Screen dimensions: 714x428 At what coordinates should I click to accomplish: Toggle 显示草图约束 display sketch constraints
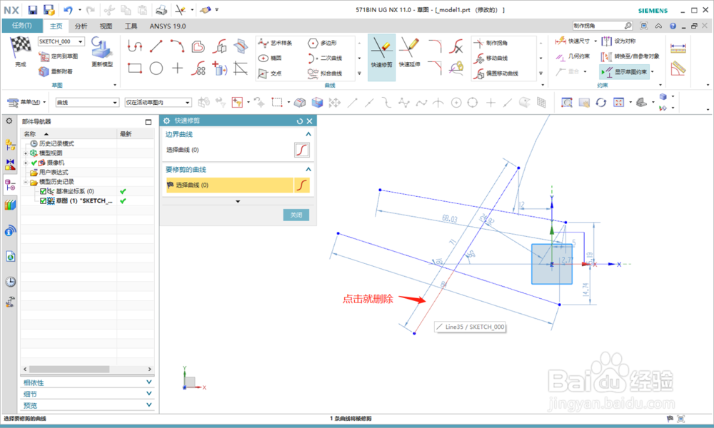point(625,72)
